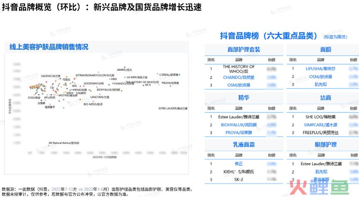Image resolution: width=359 pixels, height=197 pixels.
Task: Click the HBN label in the chart
Action: (x=114, y=79)
